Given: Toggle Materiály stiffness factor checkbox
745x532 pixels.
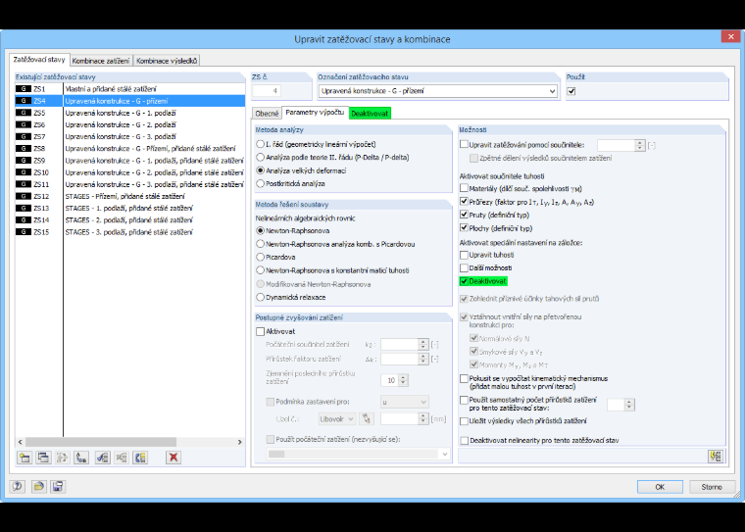Looking at the screenshot, I should point(465,188).
